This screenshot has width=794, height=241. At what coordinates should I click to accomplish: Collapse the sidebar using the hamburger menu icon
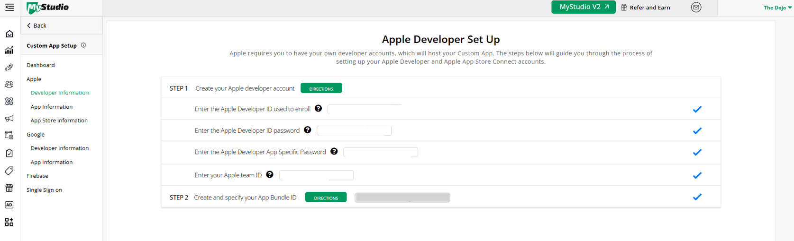[x=9, y=7]
